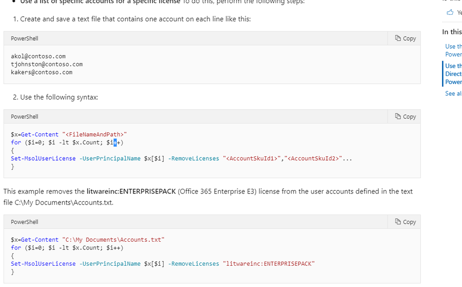Click the akol@contoso.com line in code
Viewport: 462px width, 287px height.
38,56
